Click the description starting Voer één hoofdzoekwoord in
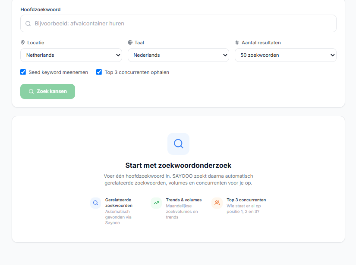Image resolution: width=356 pixels, height=265 pixels. pos(178,179)
